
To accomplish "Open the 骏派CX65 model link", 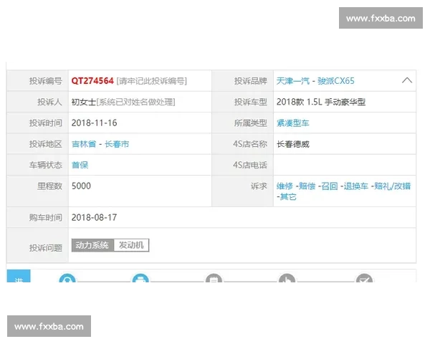I will (x=336, y=81).
